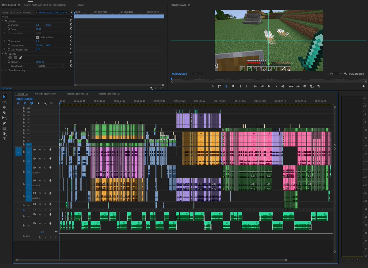Uncheck the Uniform Scale checkbox
This screenshot has width=368, height=268.
(x=37, y=37)
